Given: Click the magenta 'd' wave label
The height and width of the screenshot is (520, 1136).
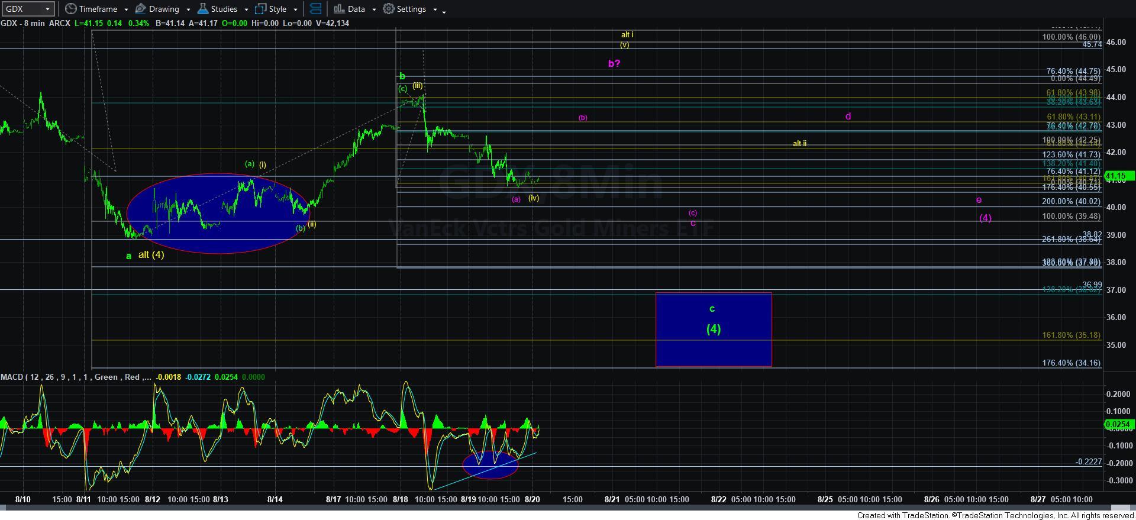Looking at the screenshot, I should [848, 117].
